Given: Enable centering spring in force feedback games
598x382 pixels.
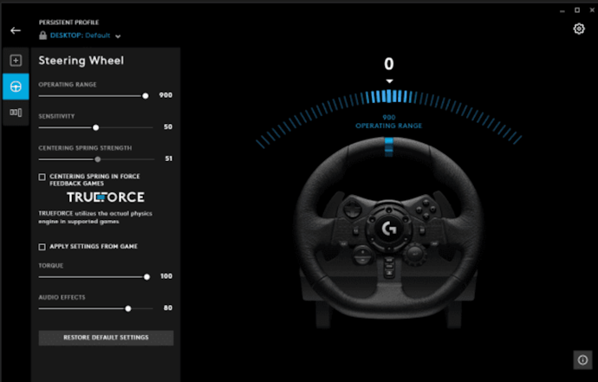Looking at the screenshot, I should (42, 177).
